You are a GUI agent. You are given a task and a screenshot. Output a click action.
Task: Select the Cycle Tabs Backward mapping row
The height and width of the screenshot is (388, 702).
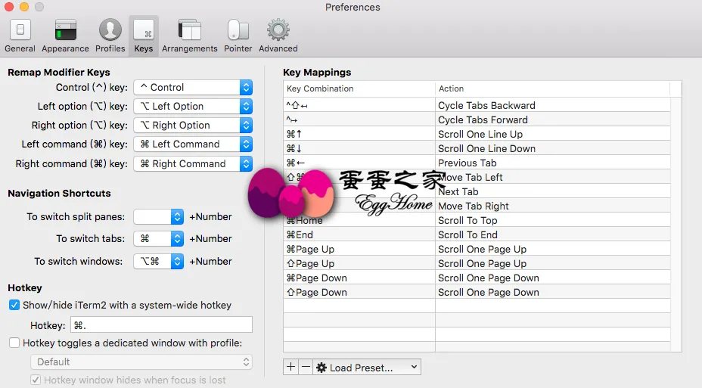tap(477, 105)
